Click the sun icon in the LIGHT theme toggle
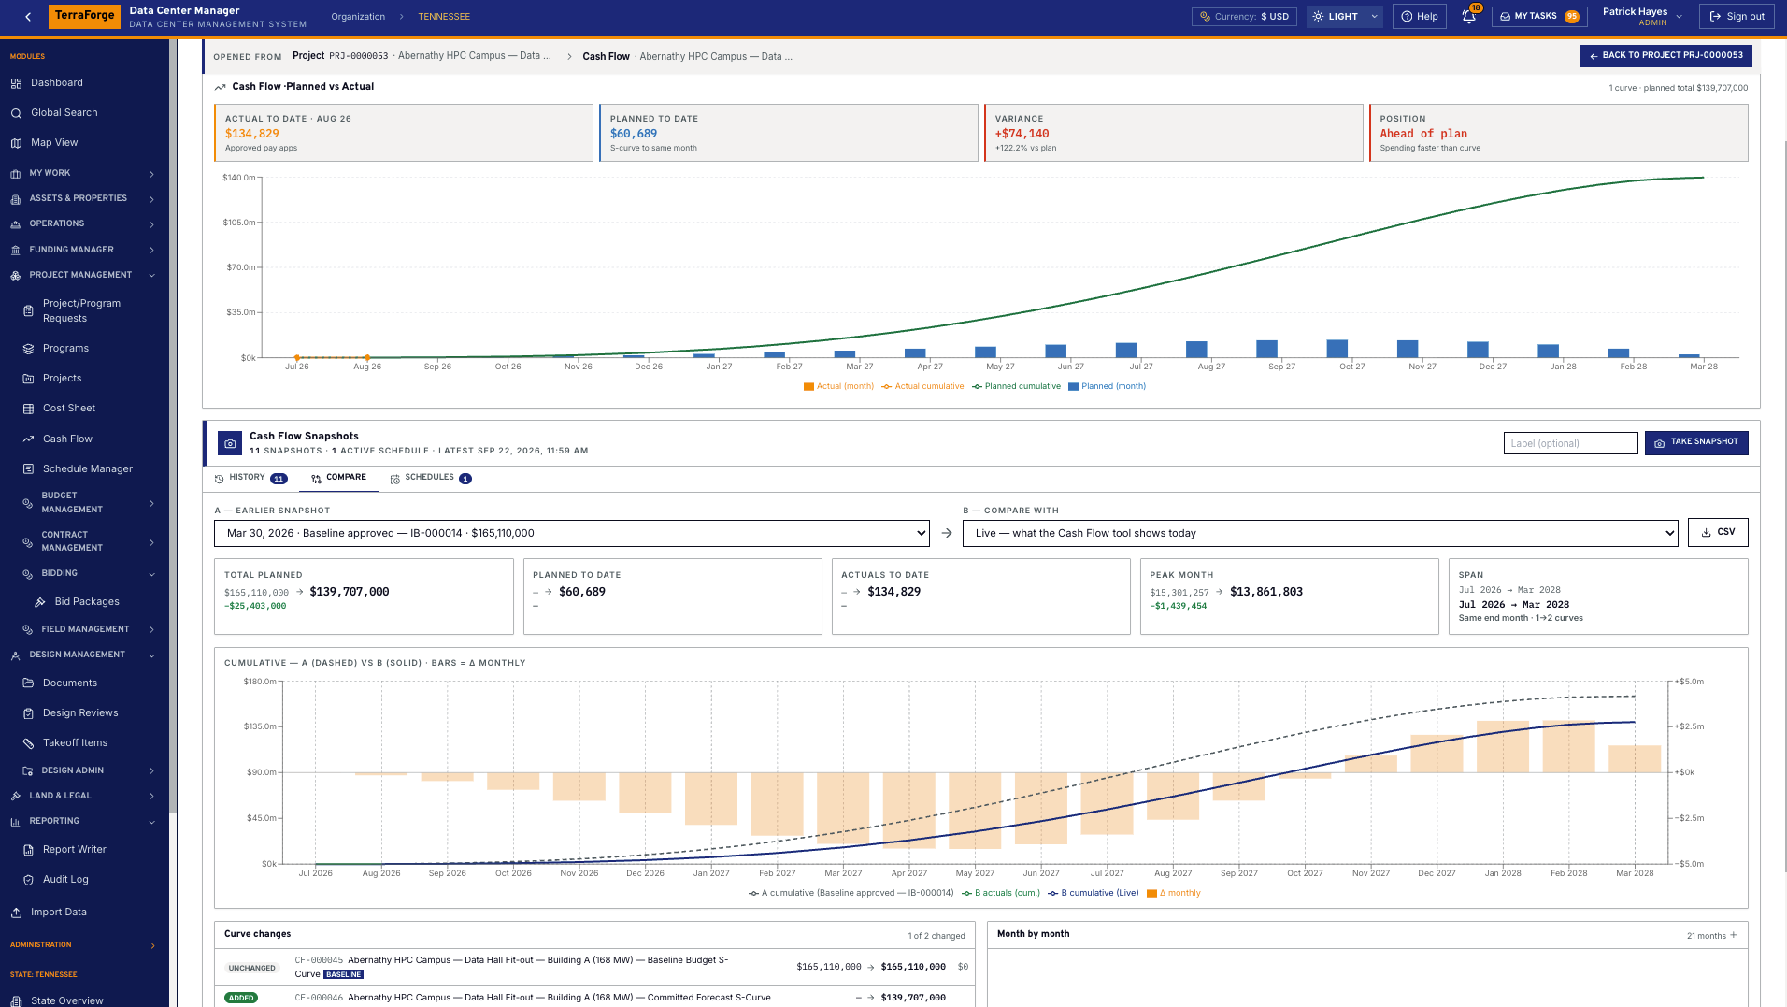The image size is (1787, 1007). coord(1318,17)
